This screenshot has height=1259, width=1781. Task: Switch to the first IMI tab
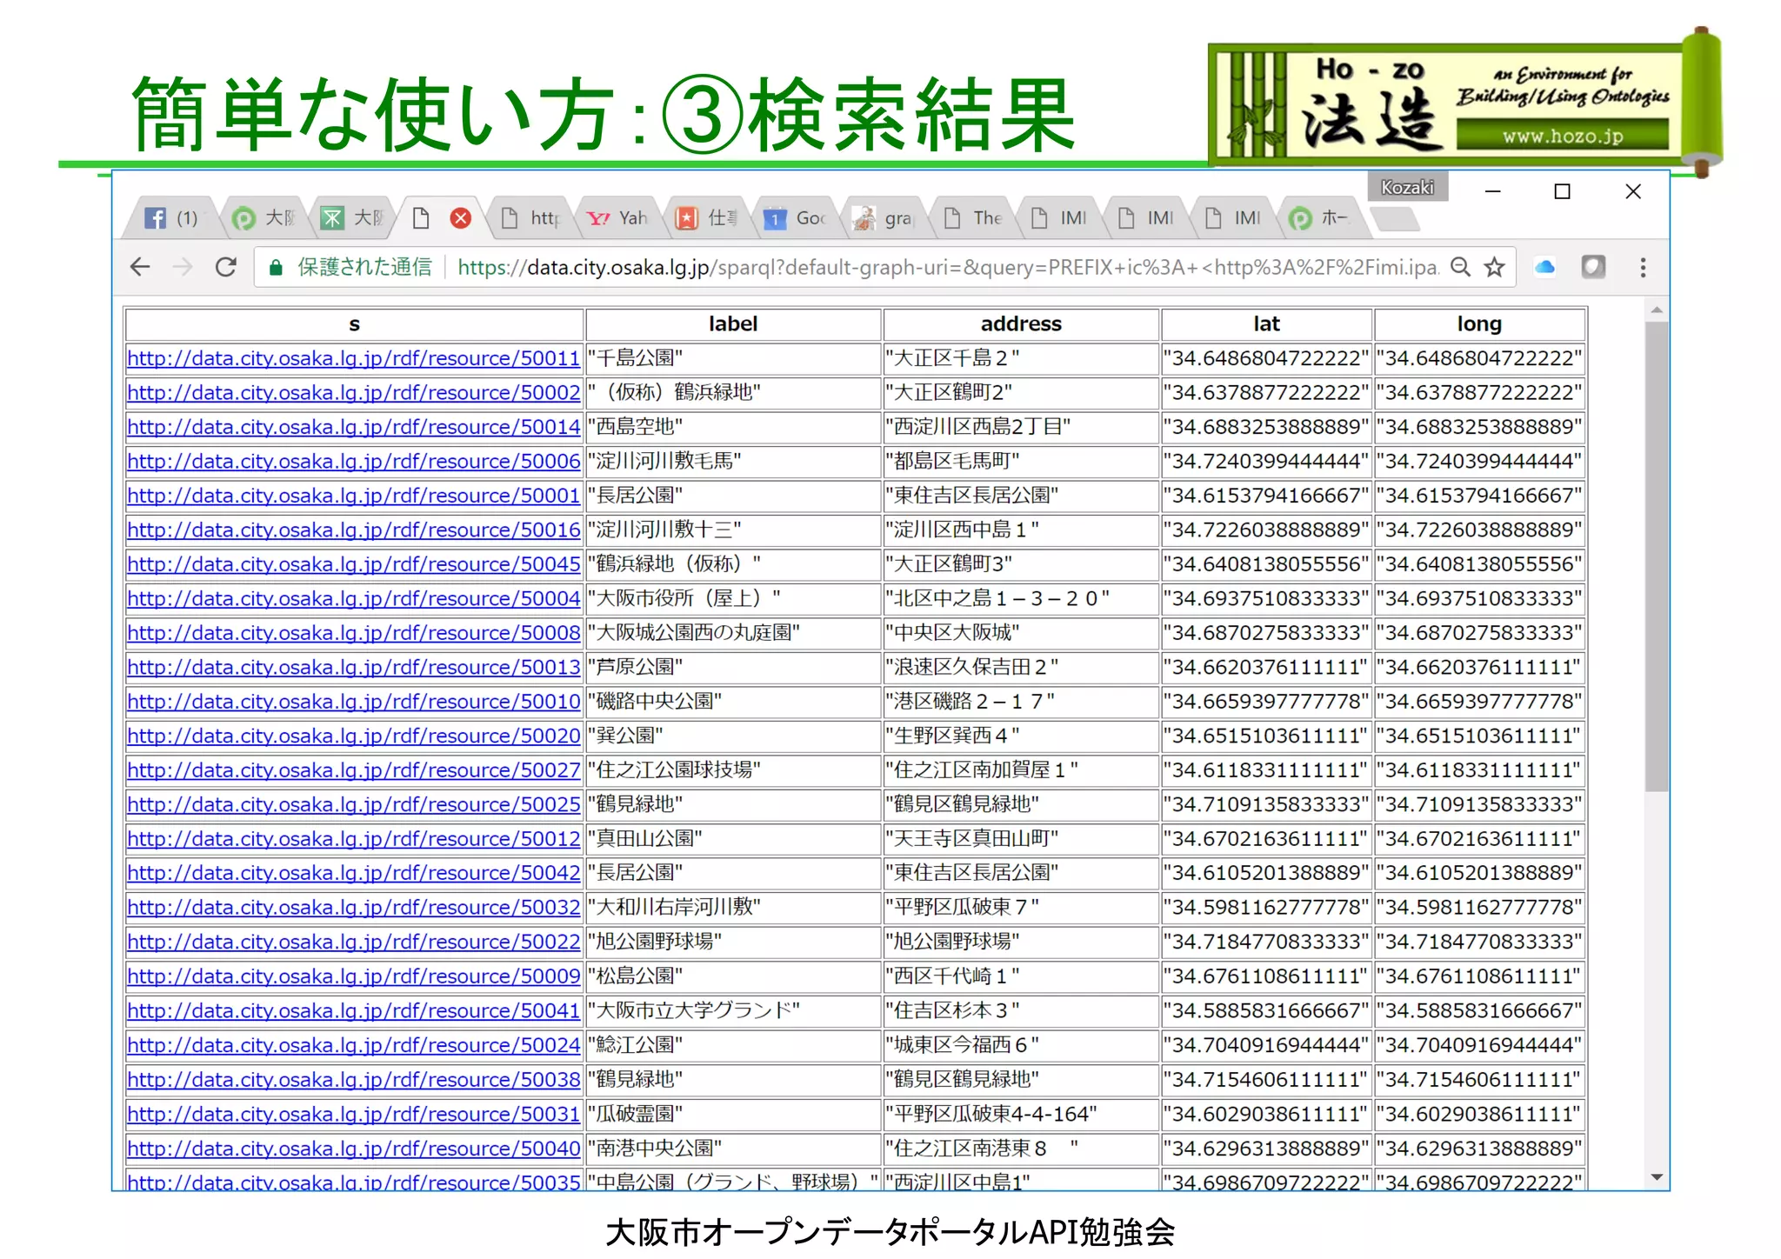coord(1058,218)
